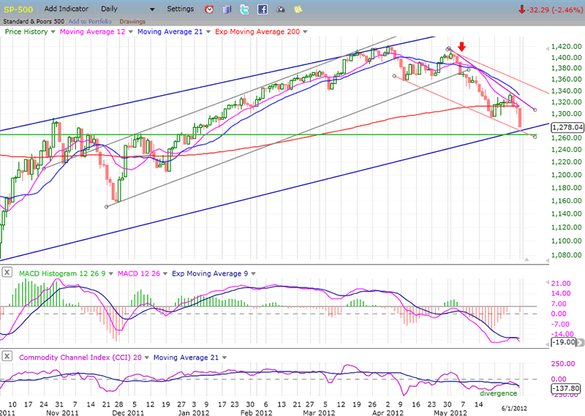Click the 21.00 MACD axis label

tap(561, 284)
